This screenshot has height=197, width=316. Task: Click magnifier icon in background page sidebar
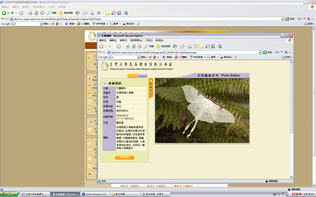click(90, 101)
